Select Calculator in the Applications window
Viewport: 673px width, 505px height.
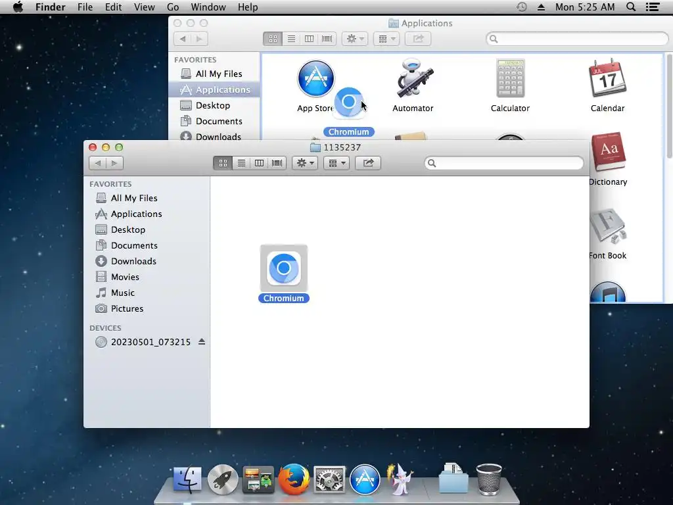point(510,85)
